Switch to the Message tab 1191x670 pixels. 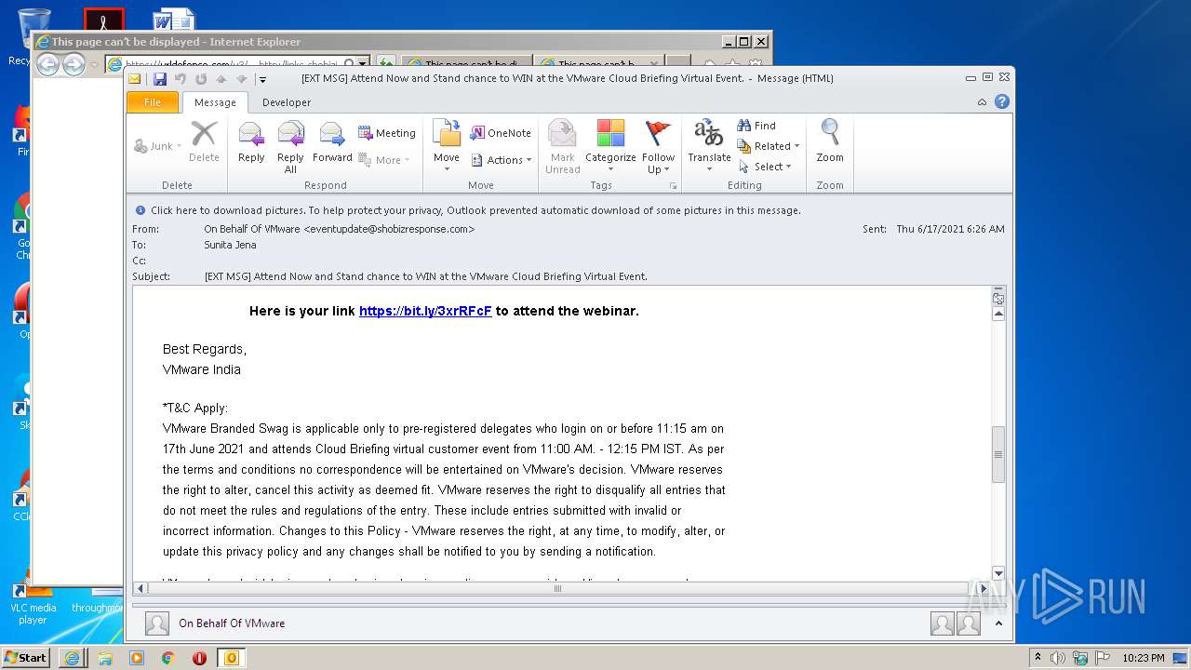pyautogui.click(x=215, y=102)
